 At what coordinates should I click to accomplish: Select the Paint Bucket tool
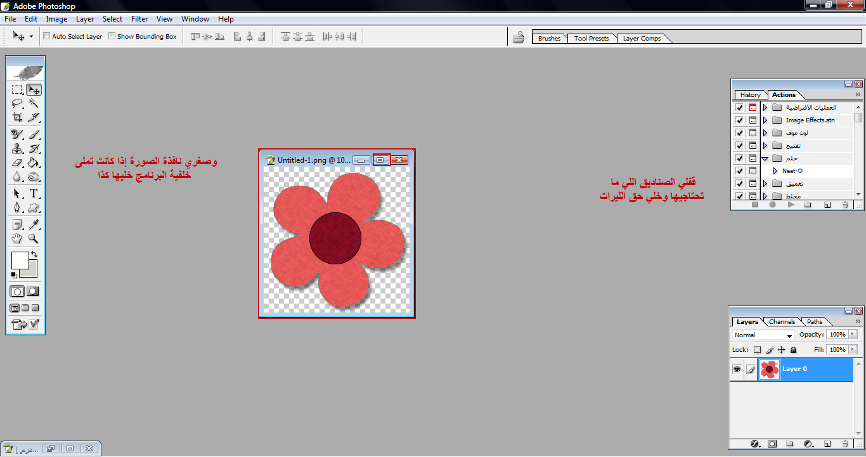coord(34,164)
